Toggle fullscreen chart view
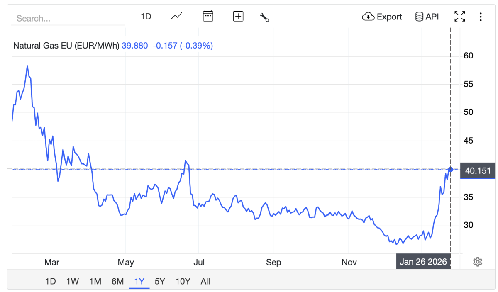498x292 pixels. click(459, 17)
